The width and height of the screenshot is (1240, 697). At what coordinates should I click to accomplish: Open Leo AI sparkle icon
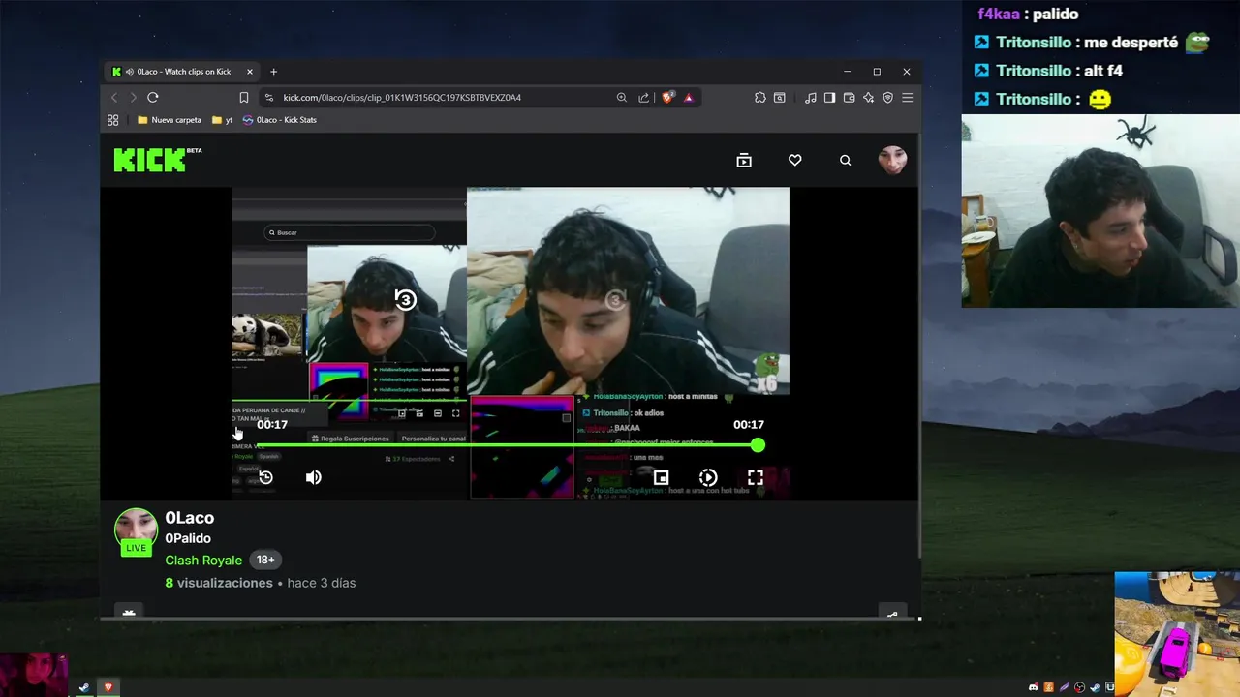click(x=868, y=98)
